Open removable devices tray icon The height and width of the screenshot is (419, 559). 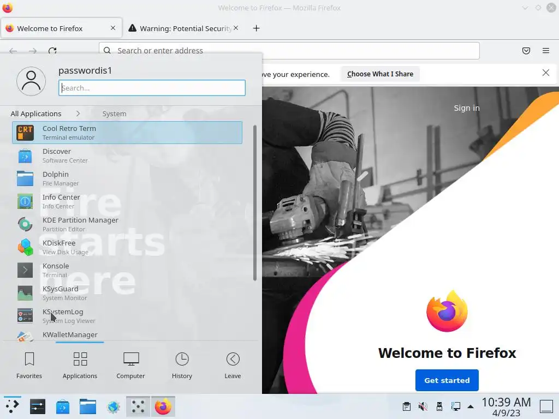(439, 406)
